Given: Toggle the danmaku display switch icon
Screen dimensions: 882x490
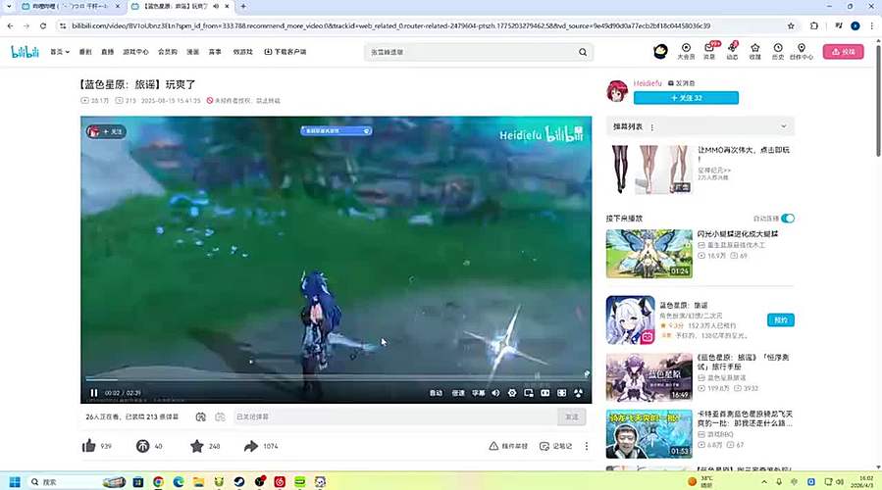Looking at the screenshot, I should tap(201, 416).
